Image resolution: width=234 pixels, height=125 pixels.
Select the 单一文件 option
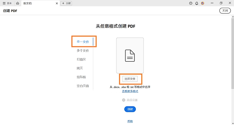83,42
